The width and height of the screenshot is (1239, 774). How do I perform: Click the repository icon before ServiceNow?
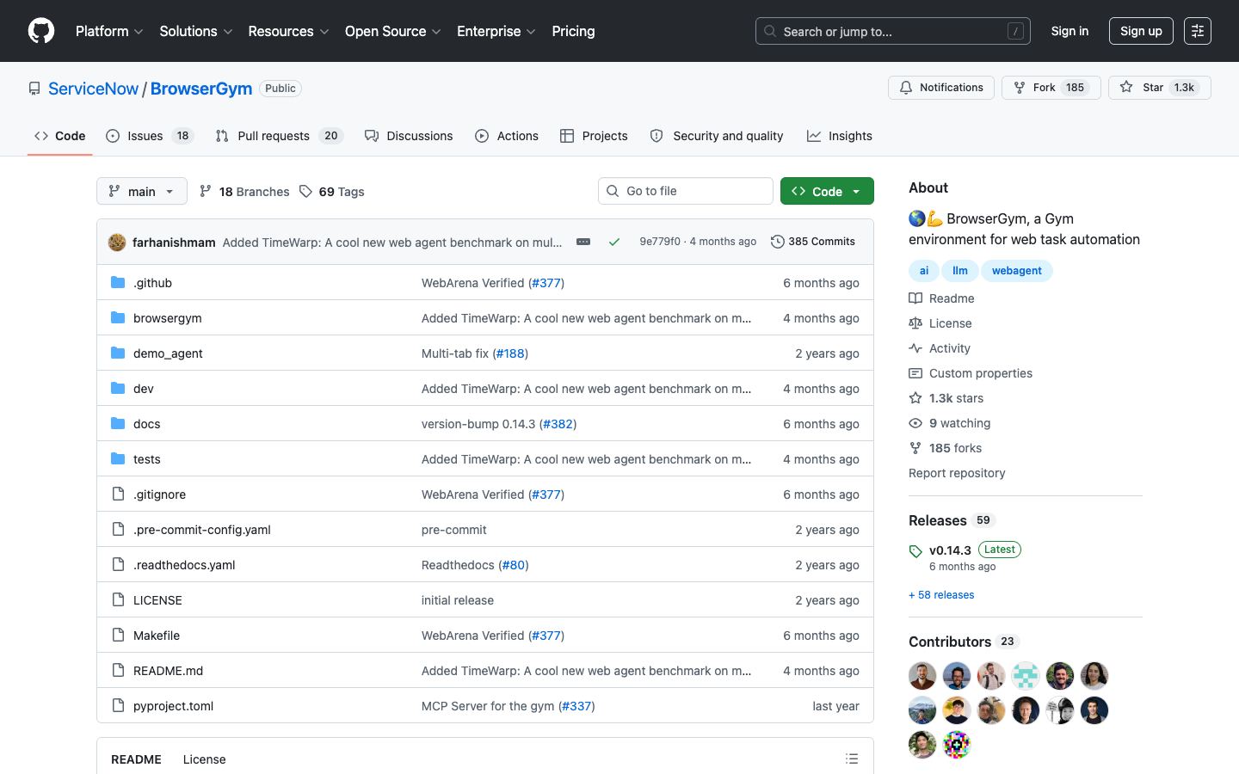coord(34,89)
